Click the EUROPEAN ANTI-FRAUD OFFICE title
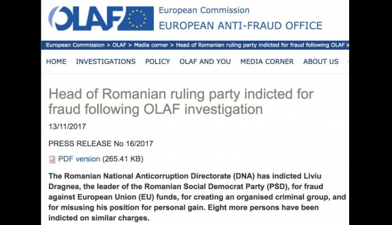Viewport: 392px width, 225px height. [x=240, y=26]
